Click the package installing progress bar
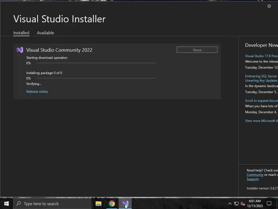 (x=96, y=78)
